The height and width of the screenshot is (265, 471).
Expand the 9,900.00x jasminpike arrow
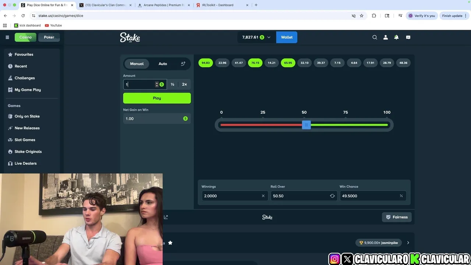(x=408, y=243)
